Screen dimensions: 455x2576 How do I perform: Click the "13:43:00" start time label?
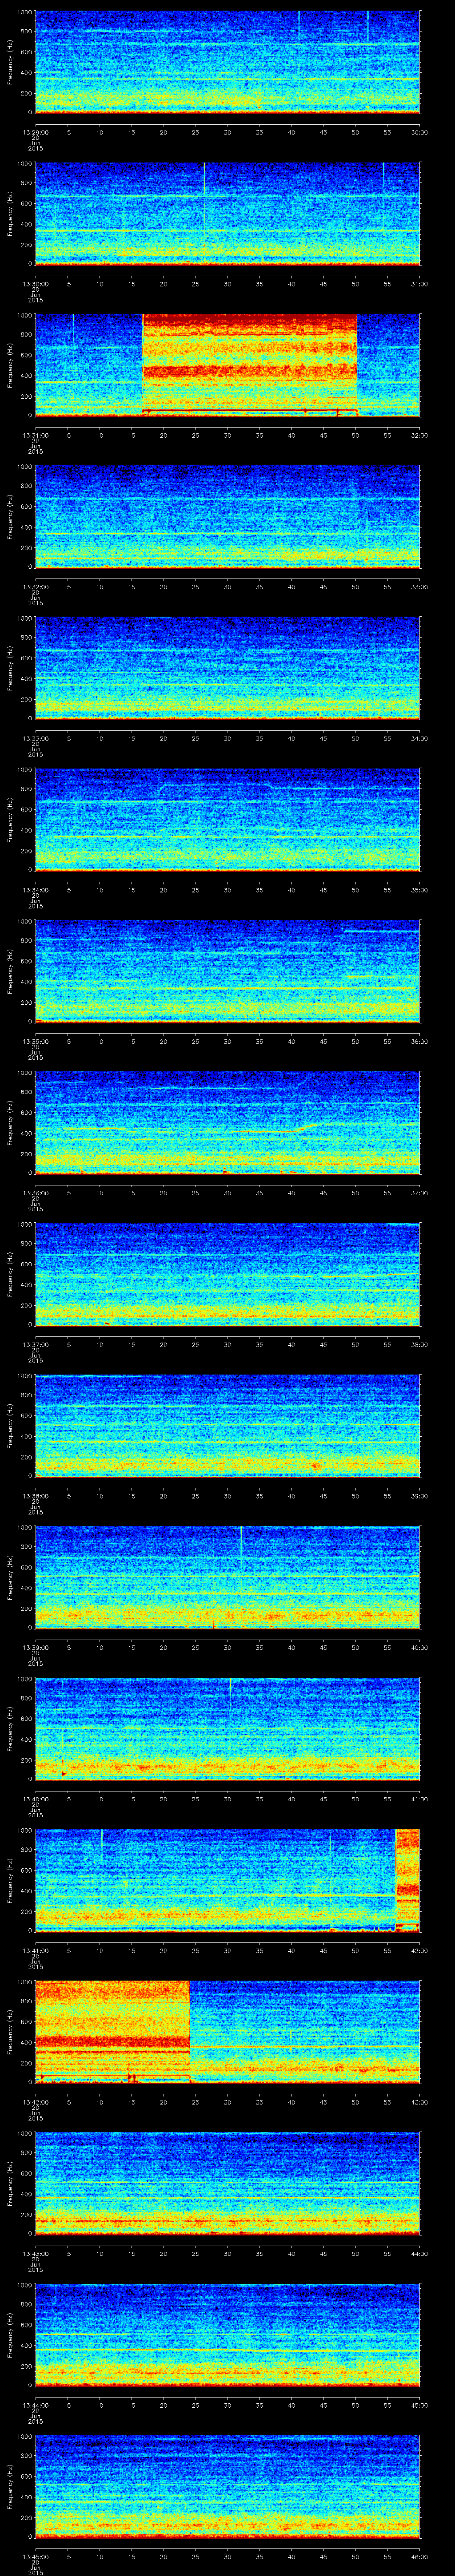pos(35,2253)
